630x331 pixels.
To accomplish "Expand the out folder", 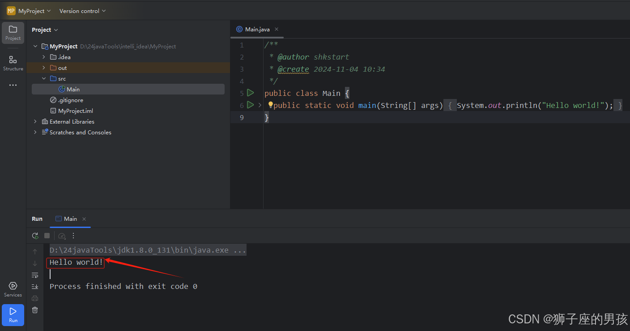I will tap(44, 68).
